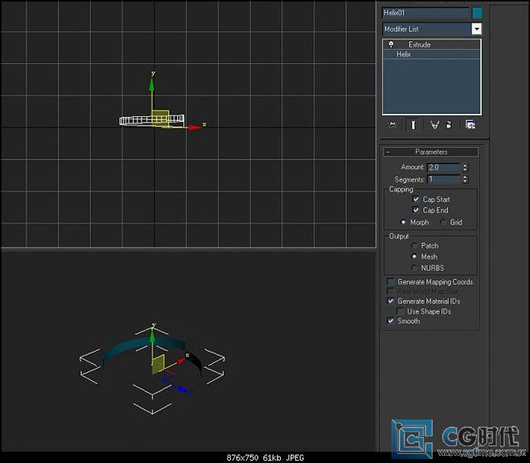This screenshot has width=530, height=463.
Task: Toggle the Extrude modifier lightbulb icon
Action: coord(391,44)
